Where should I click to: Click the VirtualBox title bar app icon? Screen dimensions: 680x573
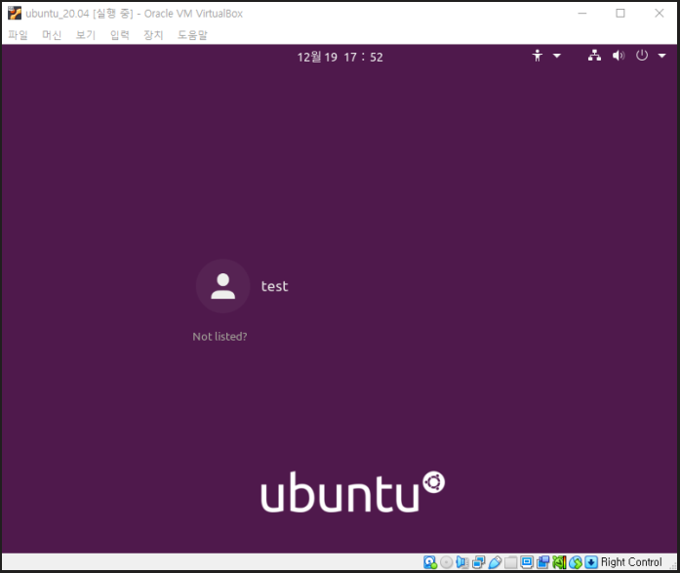click(x=15, y=13)
